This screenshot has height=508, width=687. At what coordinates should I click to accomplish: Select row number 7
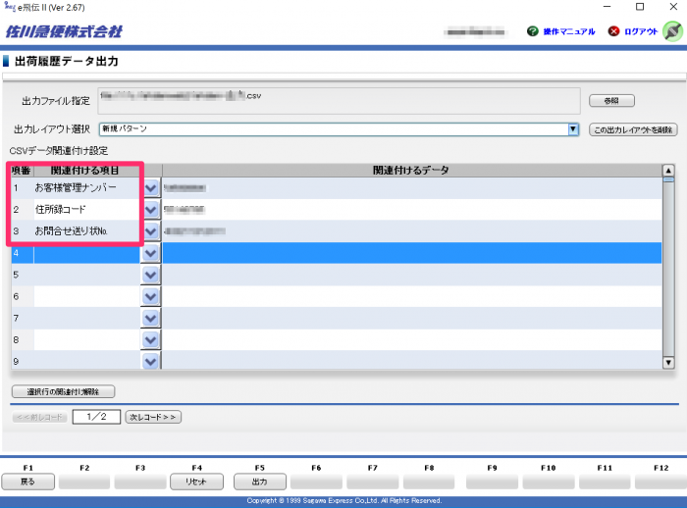coord(17,319)
